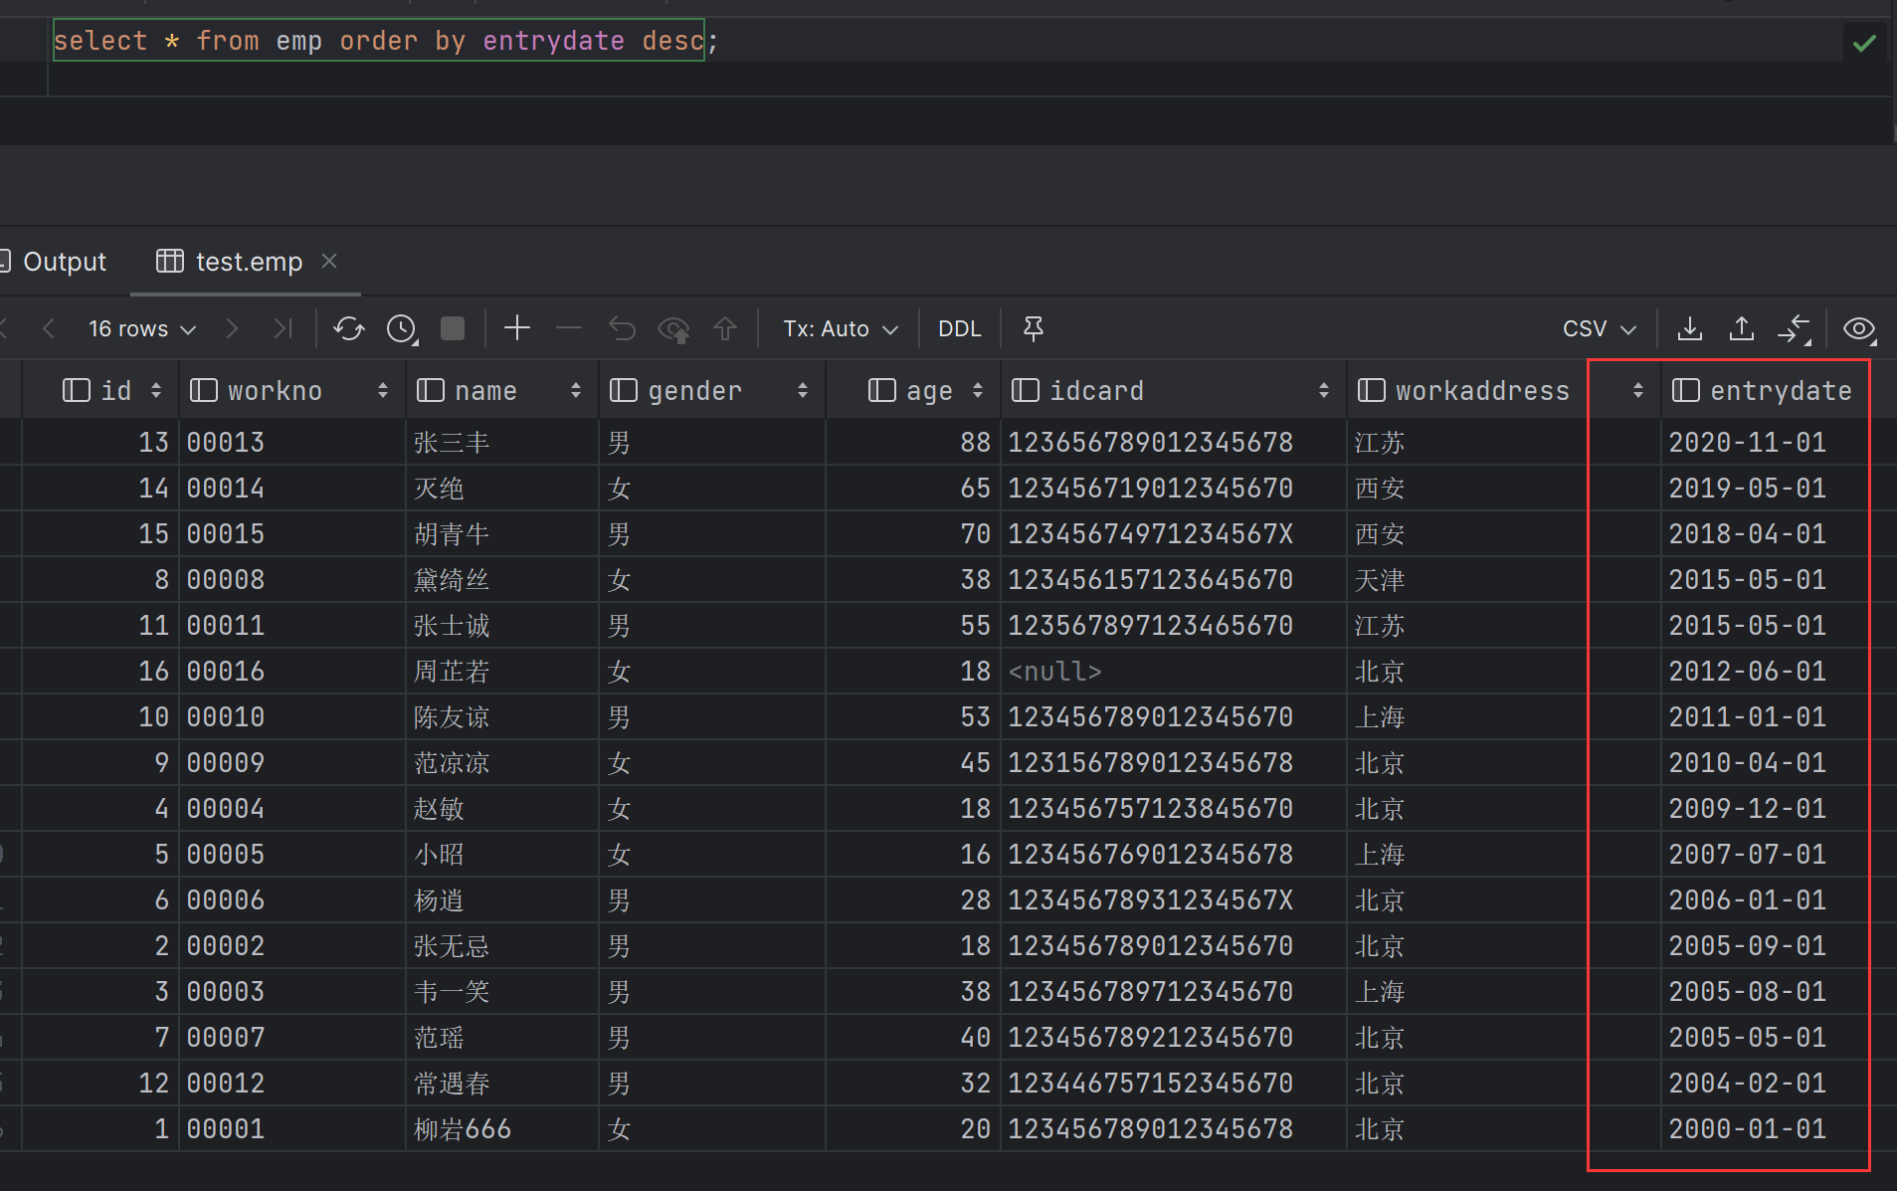
Task: Select the name cell 张无忌
Action: tap(502, 945)
